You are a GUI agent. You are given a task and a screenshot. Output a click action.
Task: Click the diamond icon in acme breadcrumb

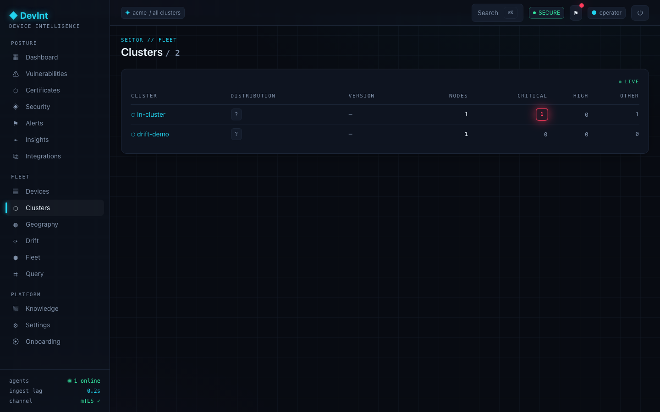click(x=127, y=13)
